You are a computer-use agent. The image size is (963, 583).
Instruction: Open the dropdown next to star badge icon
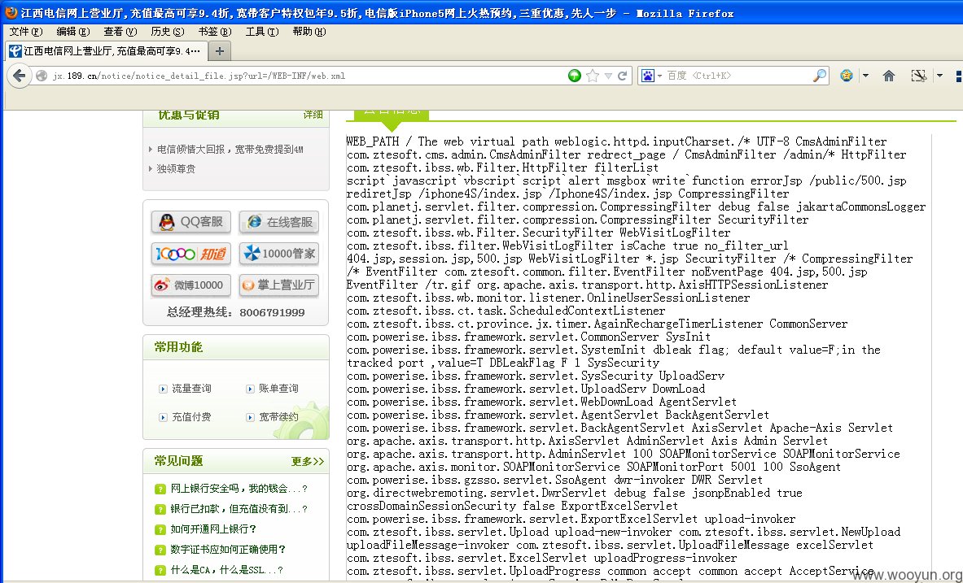865,76
